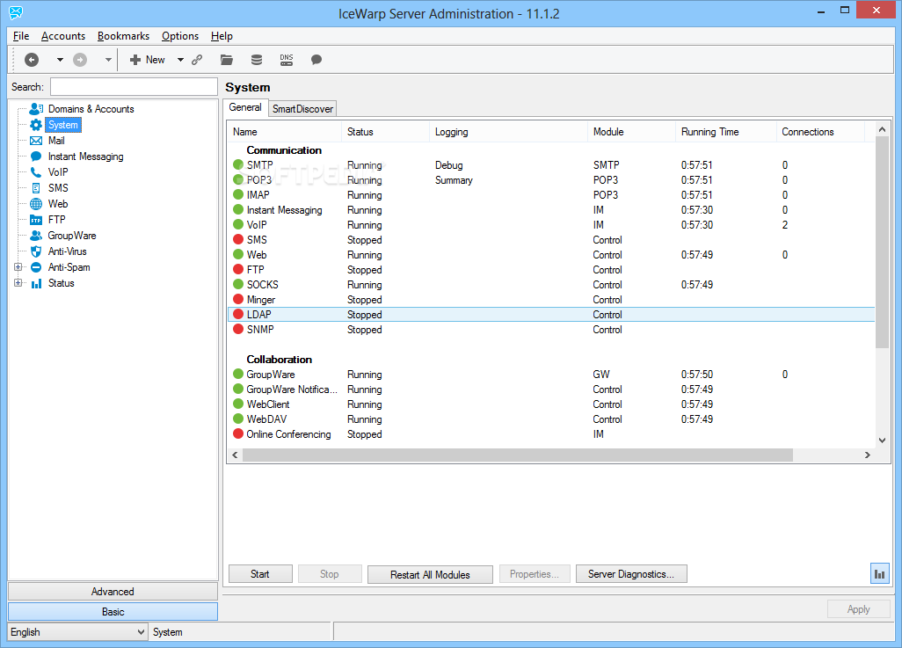Click the SNMP service red status icon
Image resolution: width=902 pixels, height=648 pixels.
238,329
